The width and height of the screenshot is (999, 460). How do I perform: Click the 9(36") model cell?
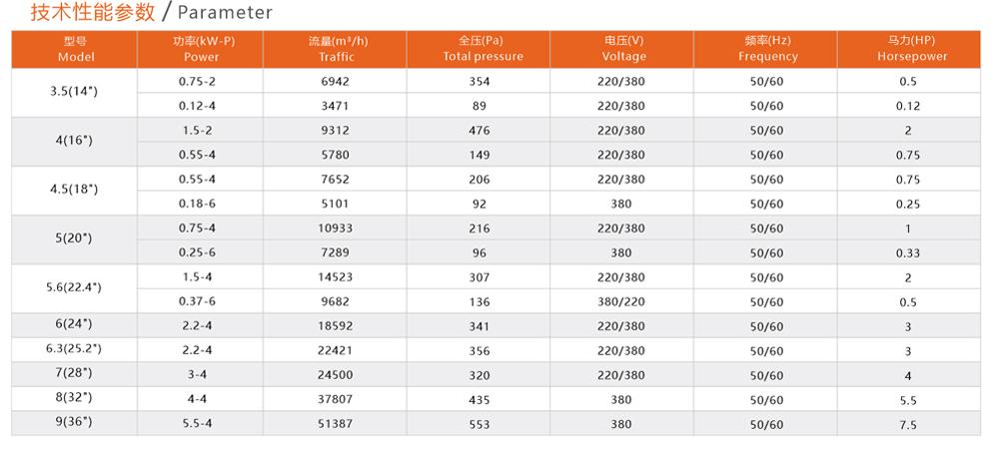click(76, 422)
